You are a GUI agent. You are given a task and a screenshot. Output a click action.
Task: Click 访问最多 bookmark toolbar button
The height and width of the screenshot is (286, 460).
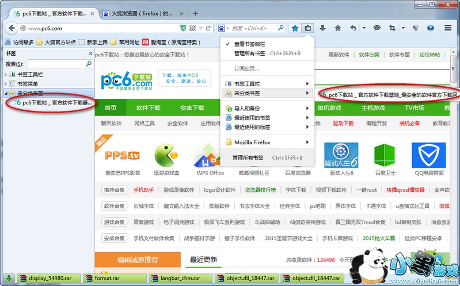point(20,42)
